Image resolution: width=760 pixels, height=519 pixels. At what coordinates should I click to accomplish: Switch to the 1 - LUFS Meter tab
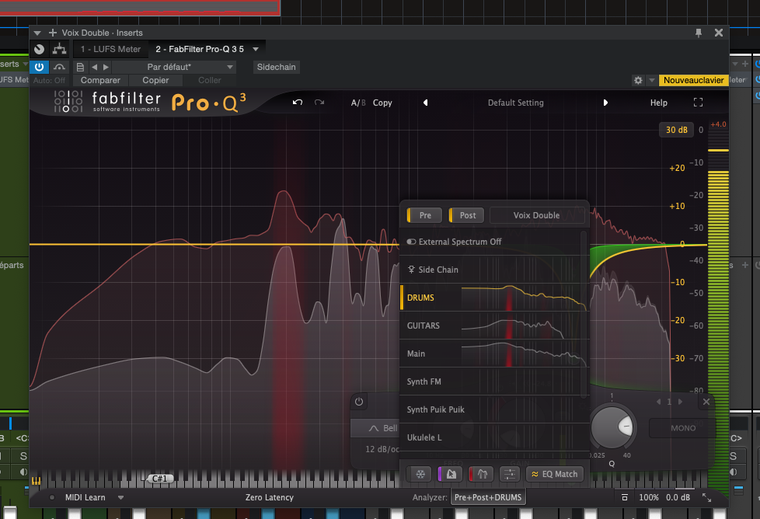point(111,49)
